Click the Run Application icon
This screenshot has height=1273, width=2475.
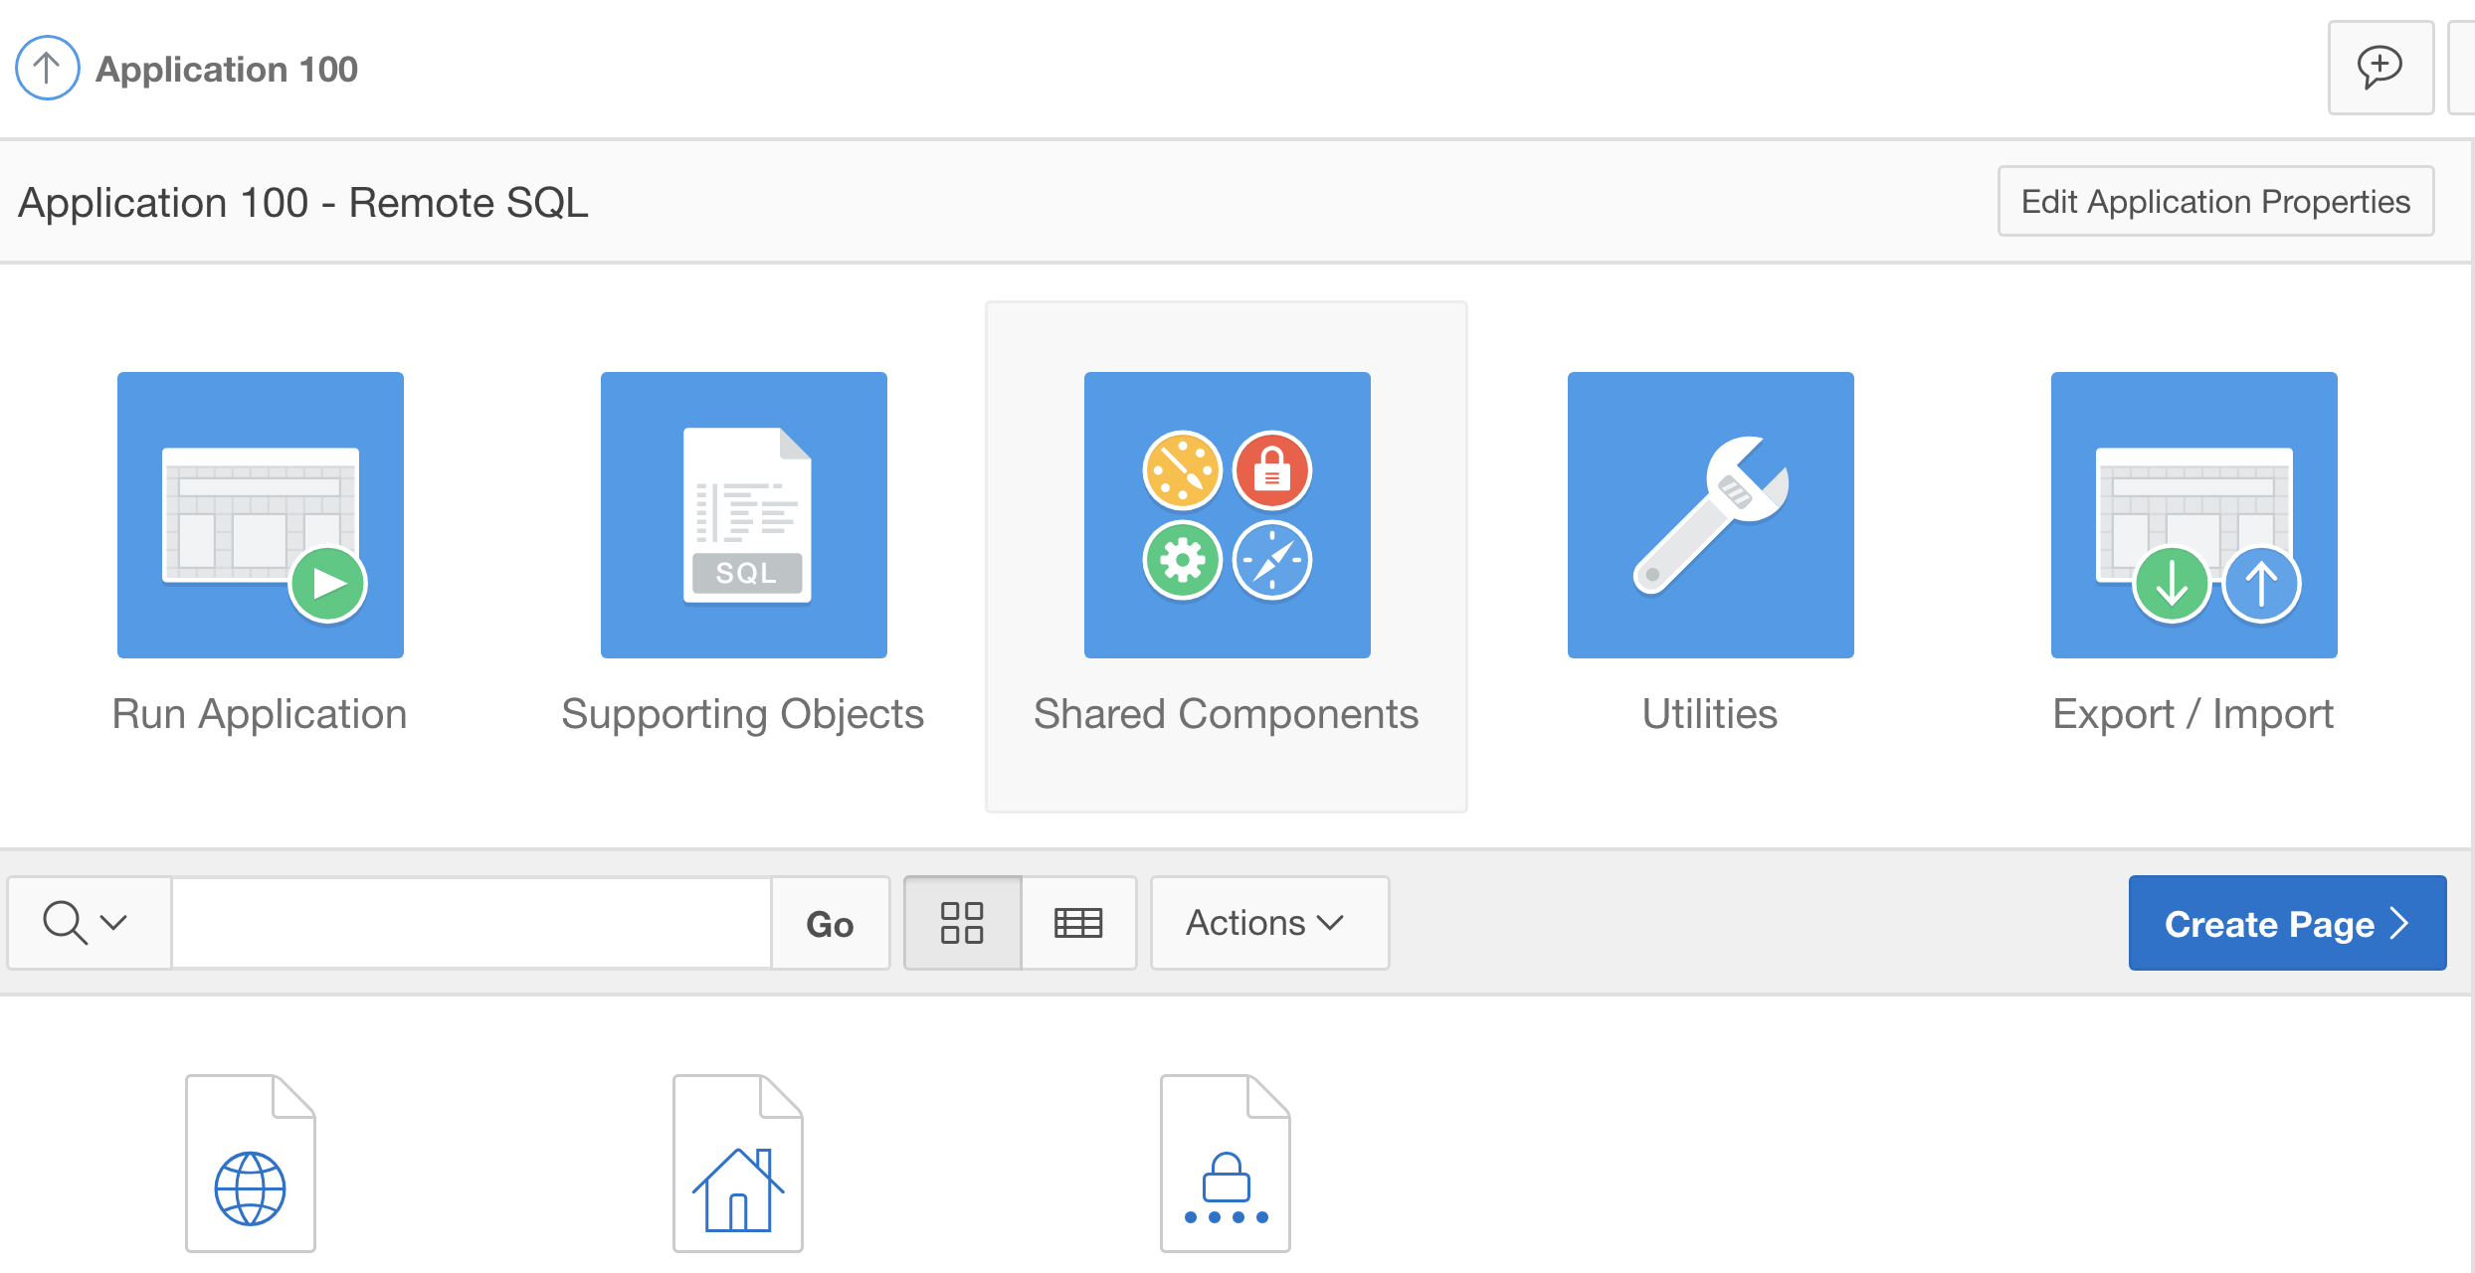tap(261, 515)
